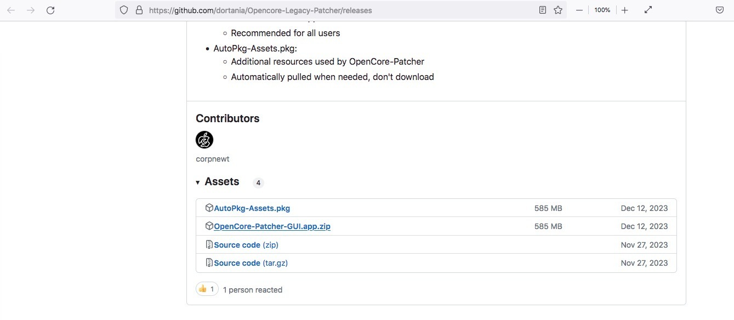This screenshot has width=734, height=320.
Task: Click the package icon beside AutoPkg-Assets.pkg
Action: [x=209, y=208]
